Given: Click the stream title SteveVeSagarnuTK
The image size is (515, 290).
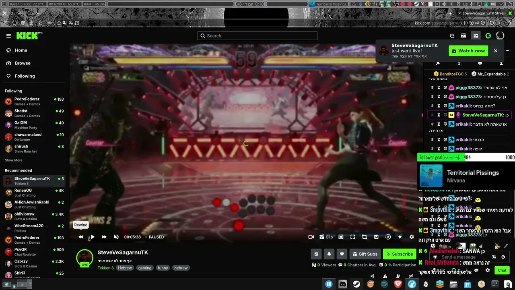Looking at the screenshot, I should pyautogui.click(x=123, y=253).
